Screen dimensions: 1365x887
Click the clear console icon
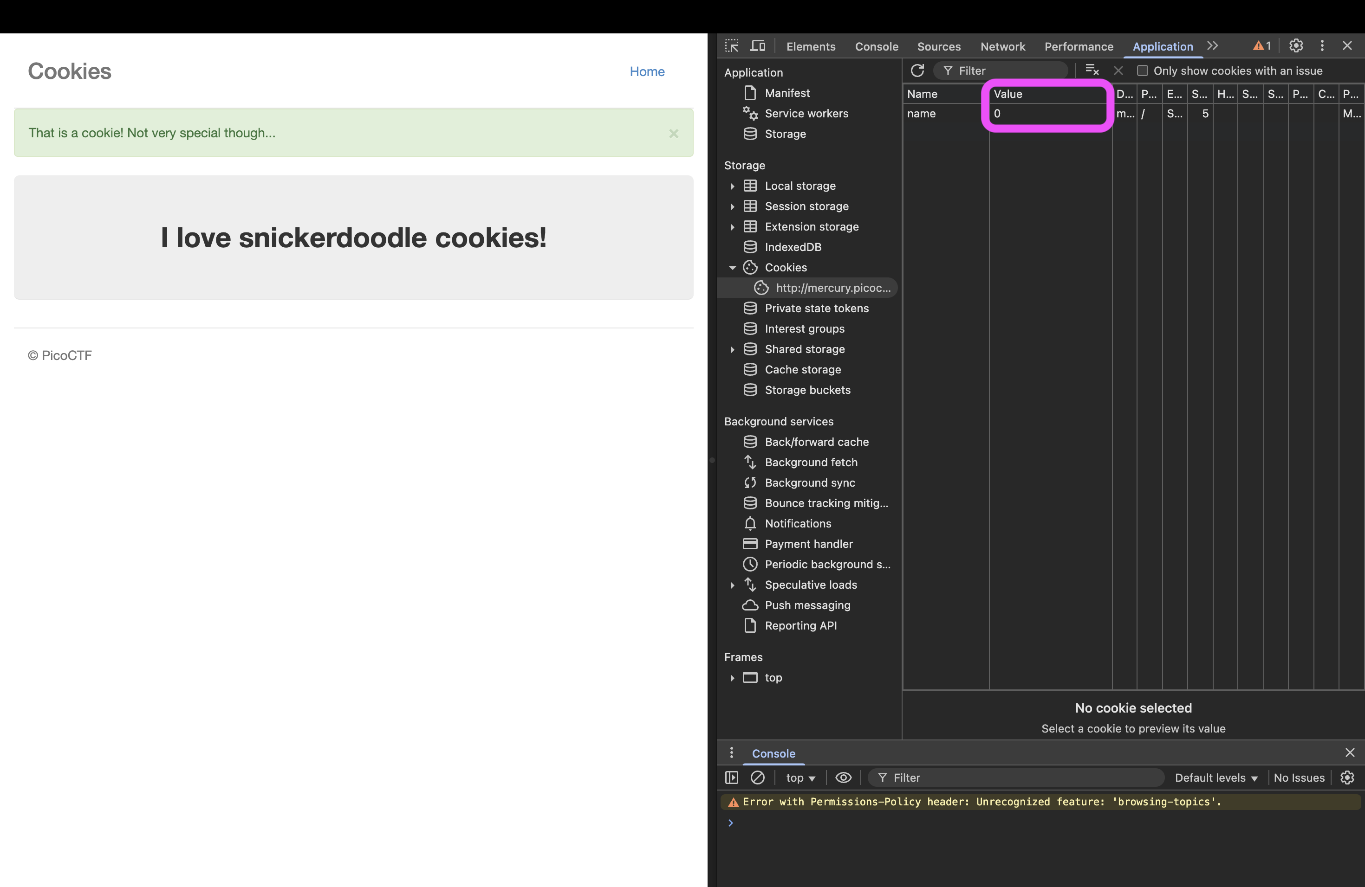(x=758, y=778)
